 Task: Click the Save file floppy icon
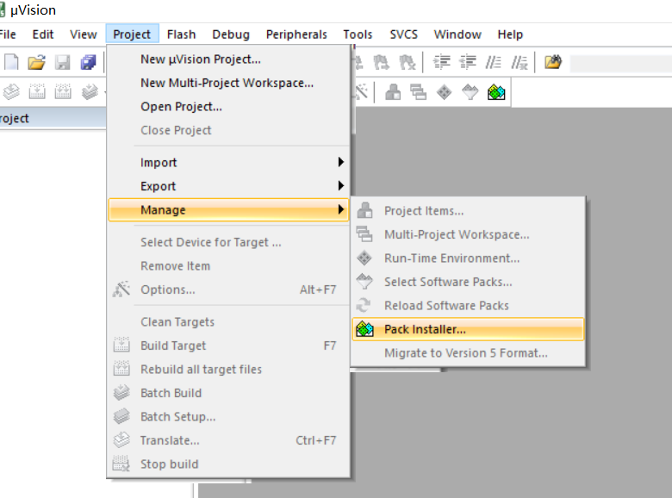tap(63, 63)
